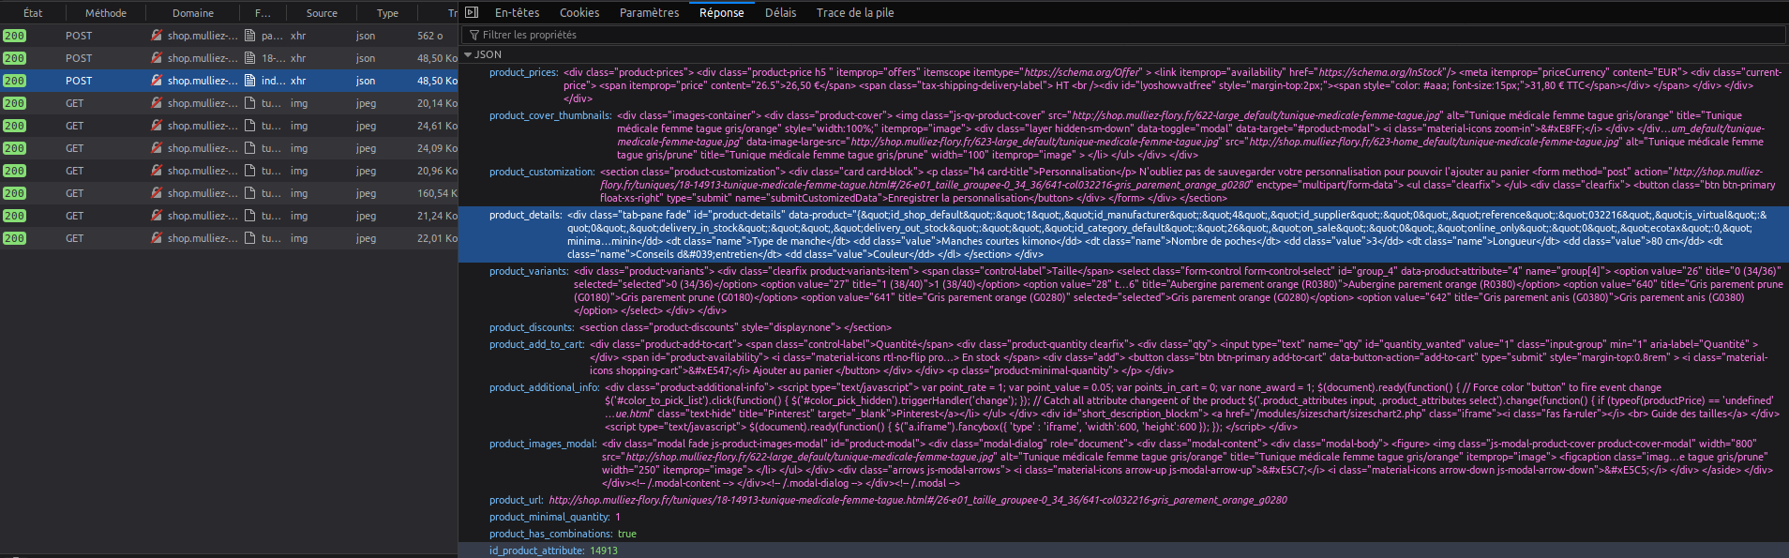This screenshot has height=558, width=1789.
Task: Select the GET image request sized 24,09 Ko
Action: coord(229,148)
